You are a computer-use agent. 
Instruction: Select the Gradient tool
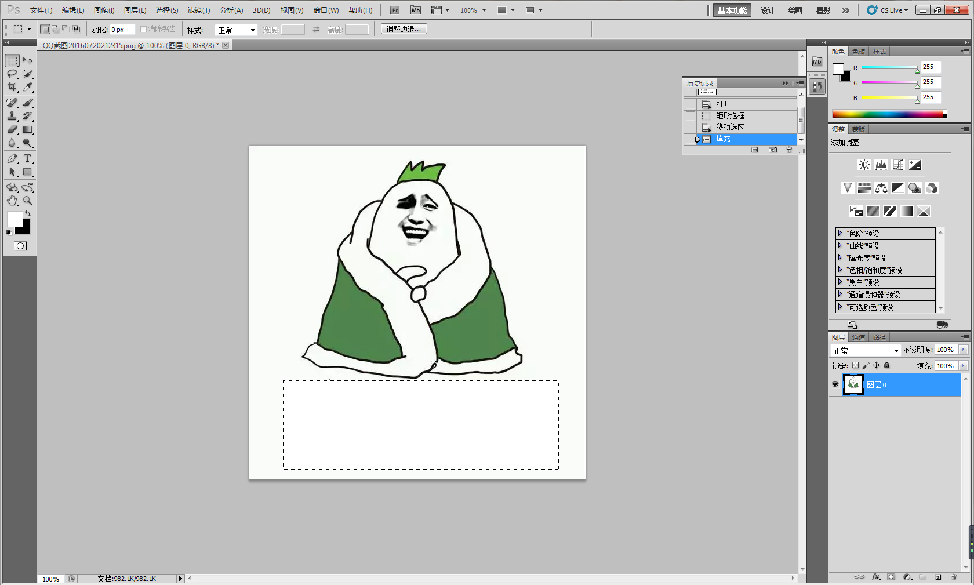tap(27, 129)
